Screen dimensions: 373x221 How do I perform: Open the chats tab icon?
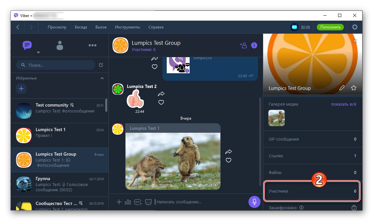pos(27,45)
